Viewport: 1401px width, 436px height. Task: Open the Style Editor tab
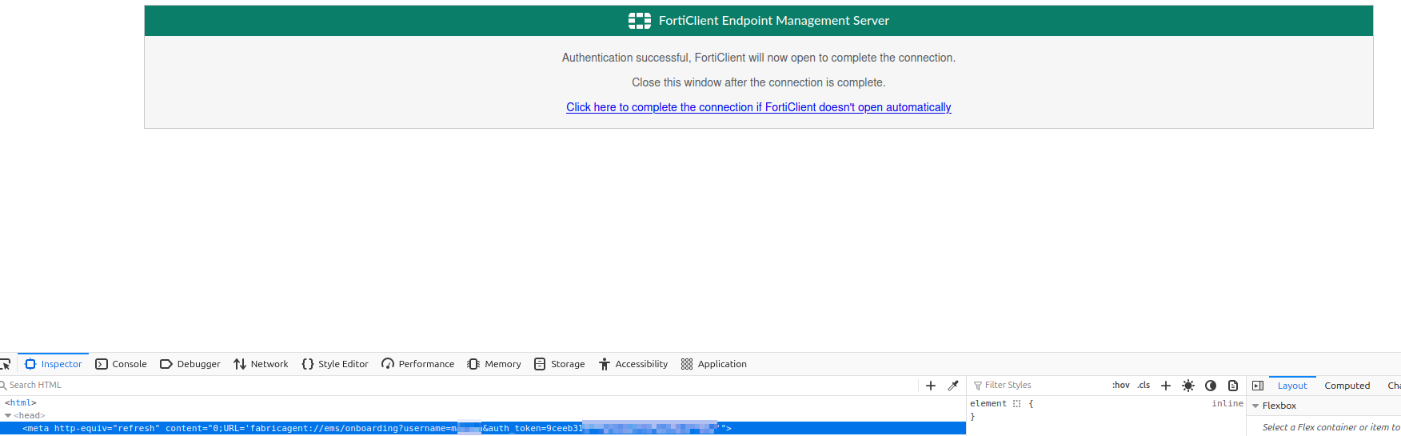(335, 364)
